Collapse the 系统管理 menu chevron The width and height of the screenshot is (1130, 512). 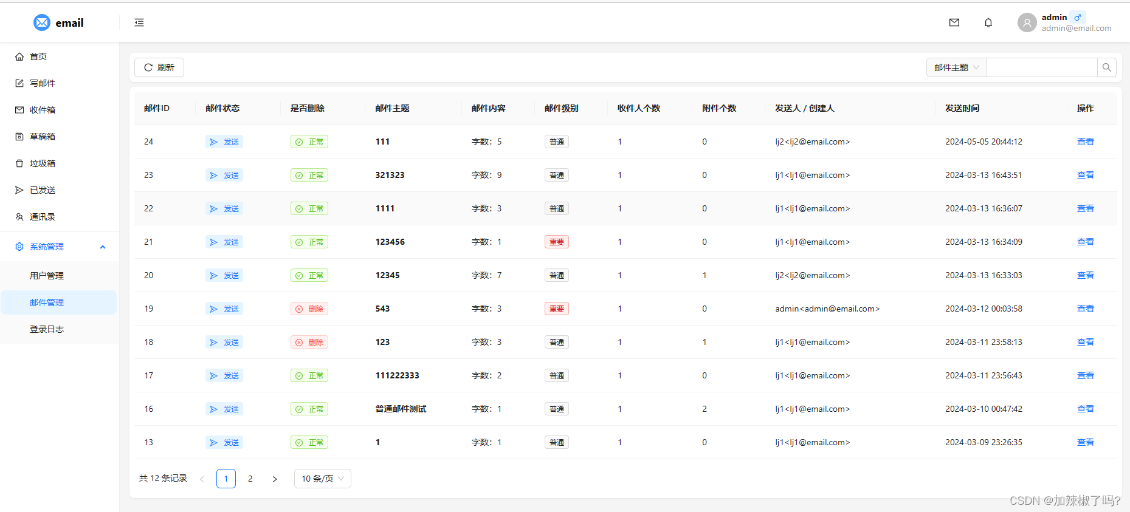[103, 247]
